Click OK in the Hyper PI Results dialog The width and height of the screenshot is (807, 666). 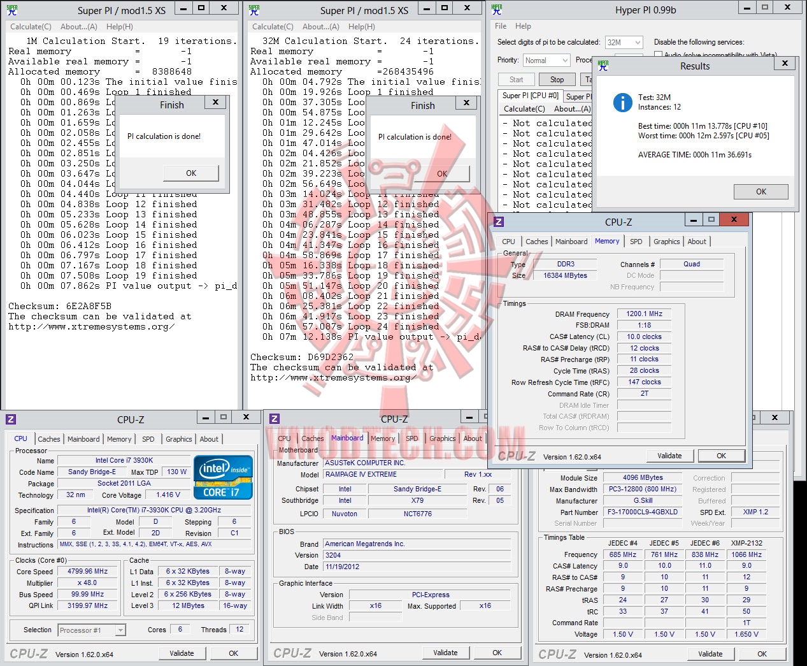[x=761, y=192]
